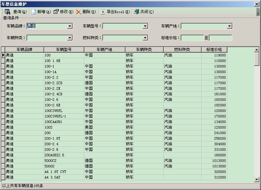Open the 车辆品牌 dropdown arrow
The width and height of the screenshot is (261, 190).
click(70, 26)
